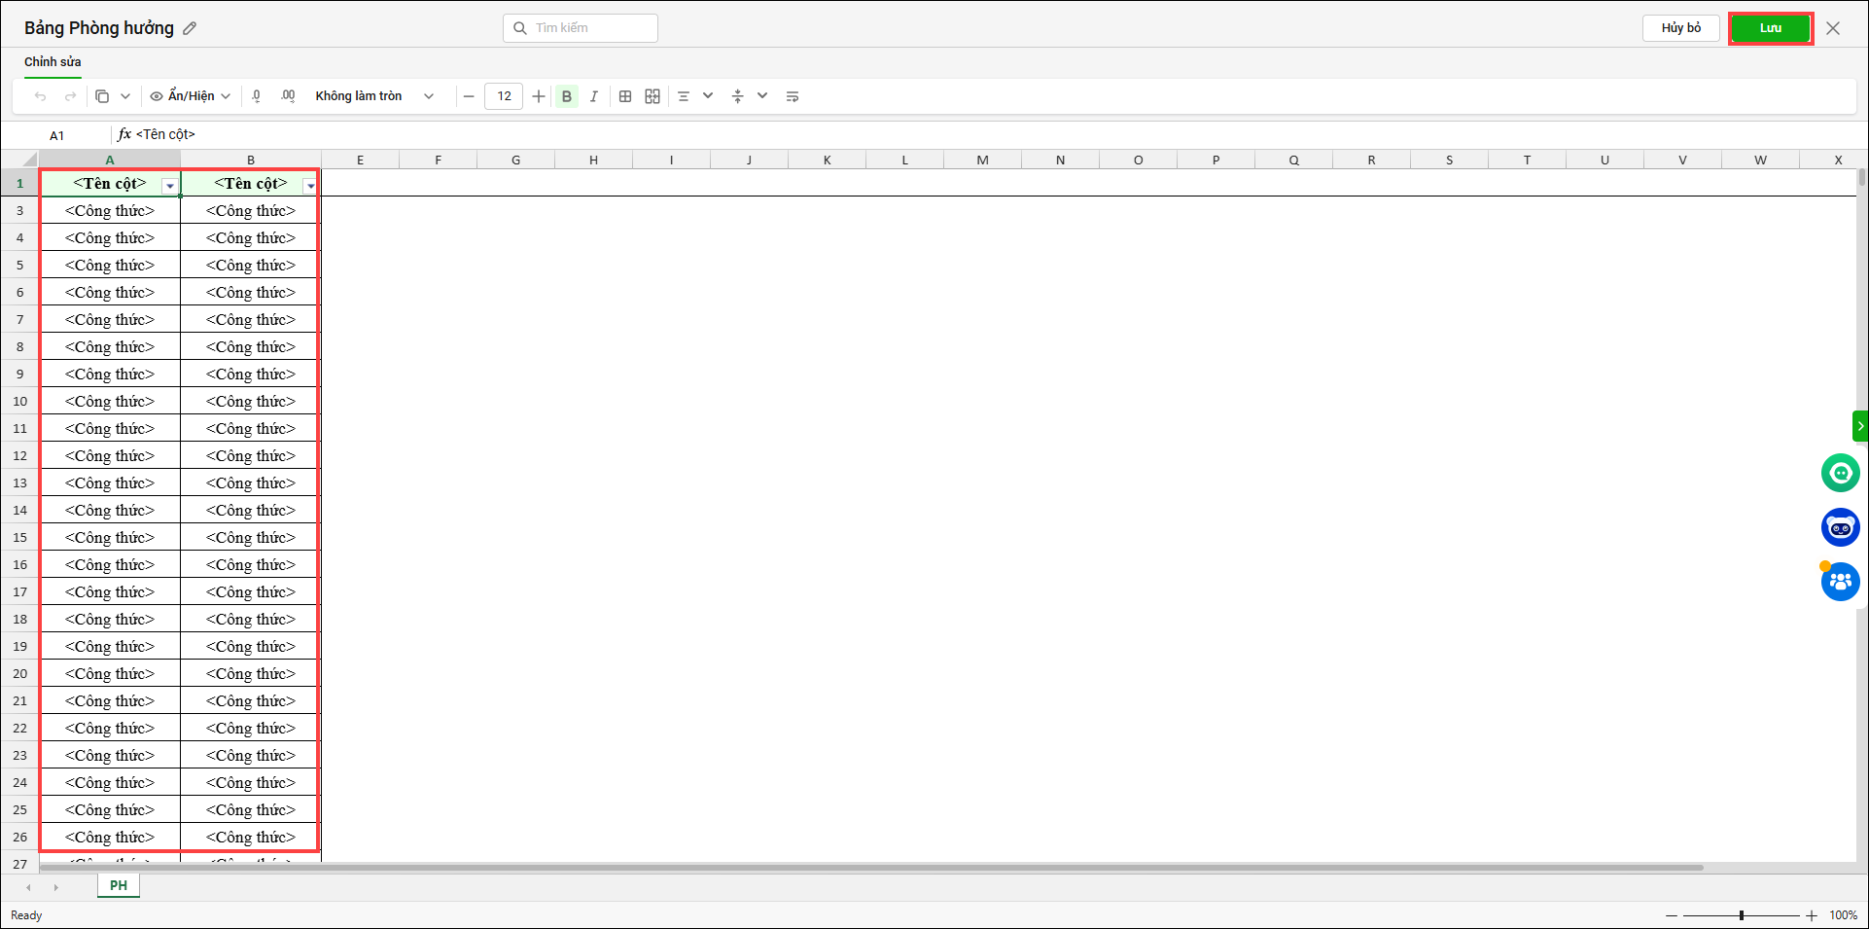
Task: Click the Hủy bỏ cancel button
Action: coord(1680,28)
